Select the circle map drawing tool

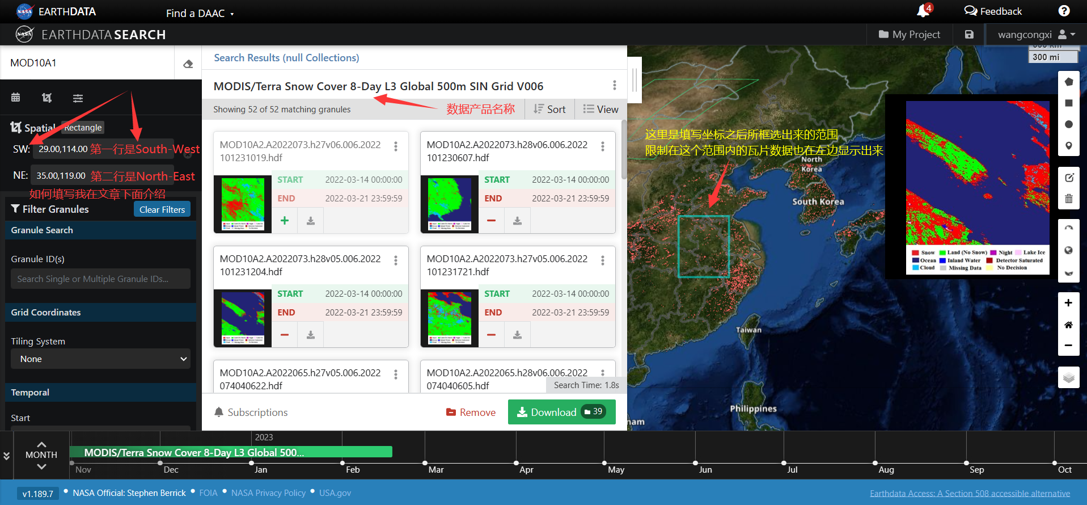1069,124
